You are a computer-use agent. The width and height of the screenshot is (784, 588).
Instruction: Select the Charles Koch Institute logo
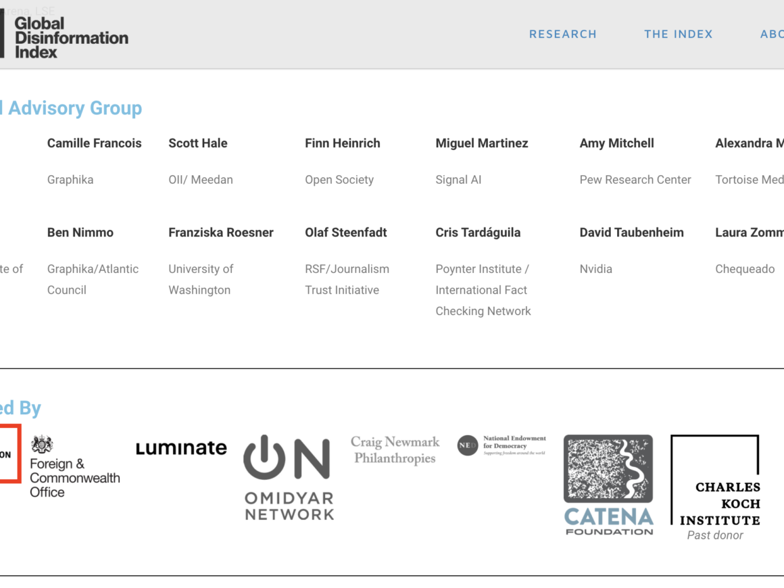715,487
